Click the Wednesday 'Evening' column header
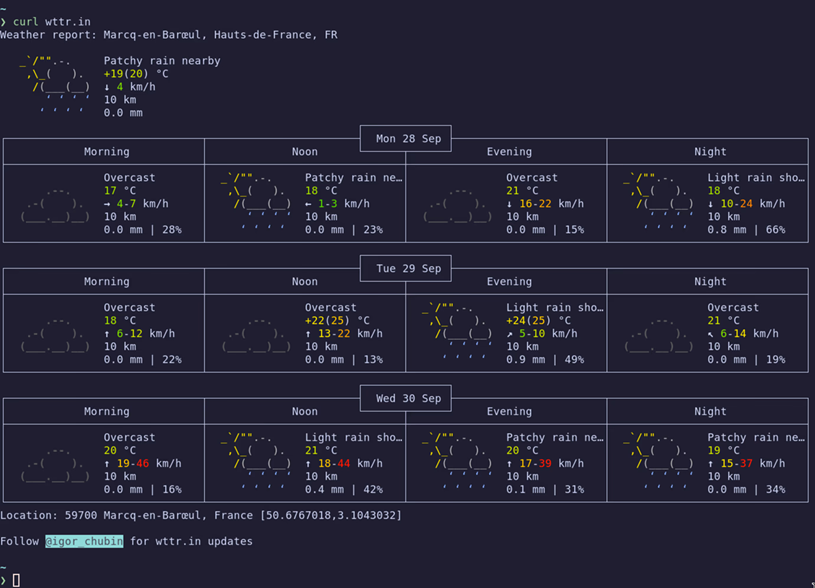This screenshot has height=588, width=815. [509, 411]
